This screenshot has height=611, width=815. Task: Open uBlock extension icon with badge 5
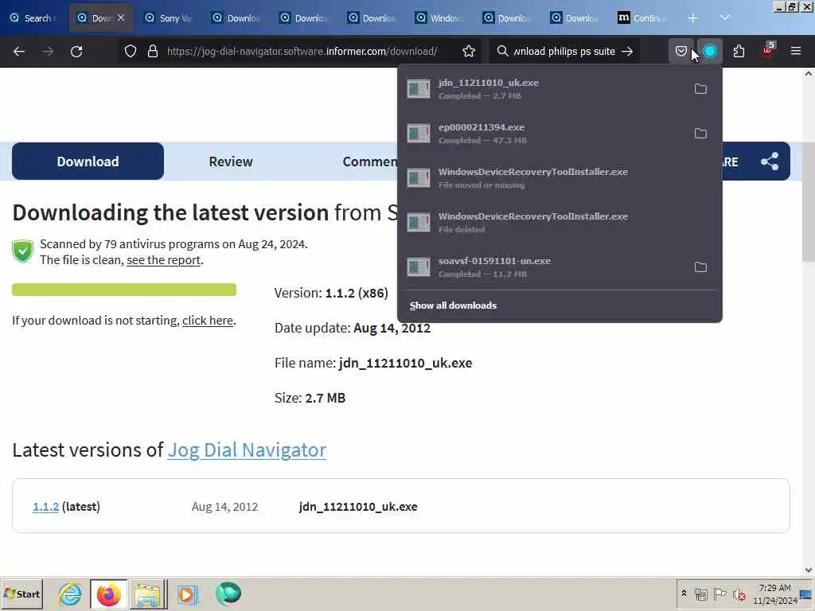pos(768,50)
